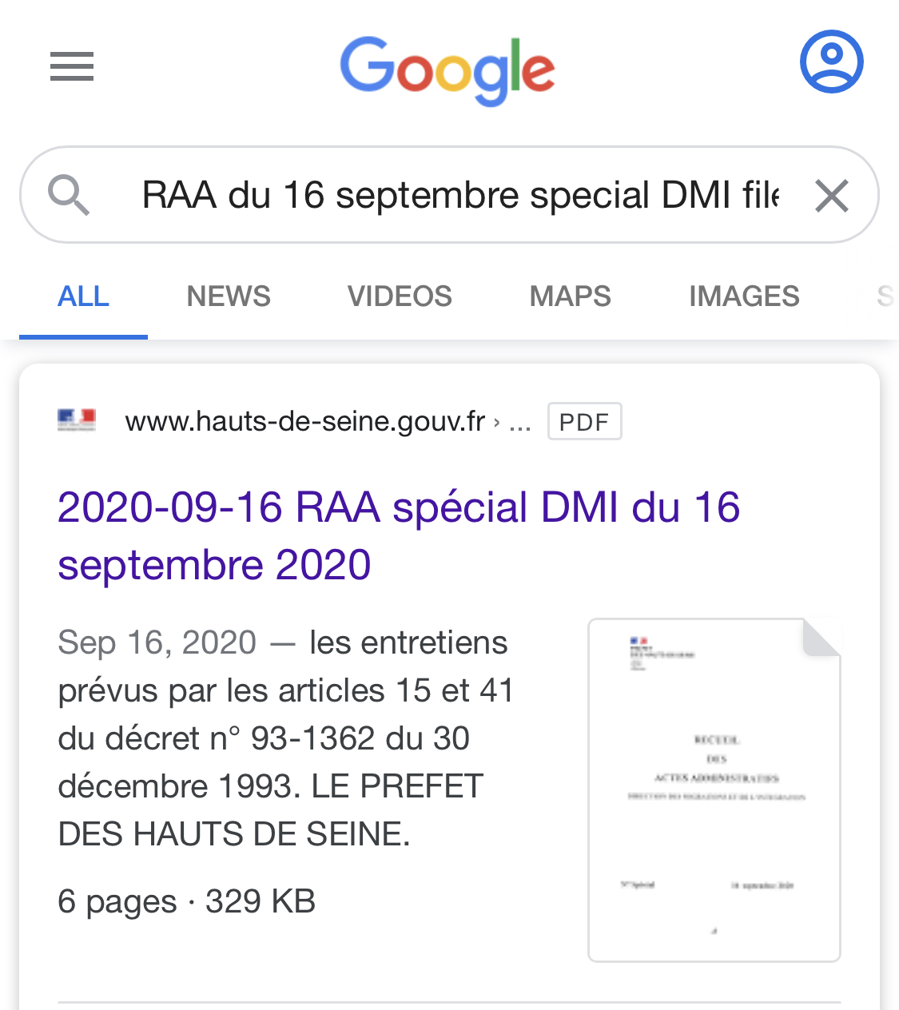Select the partially visible tab after IMAGES
Image resolution: width=899 pixels, height=1010 pixels.
pos(886,296)
